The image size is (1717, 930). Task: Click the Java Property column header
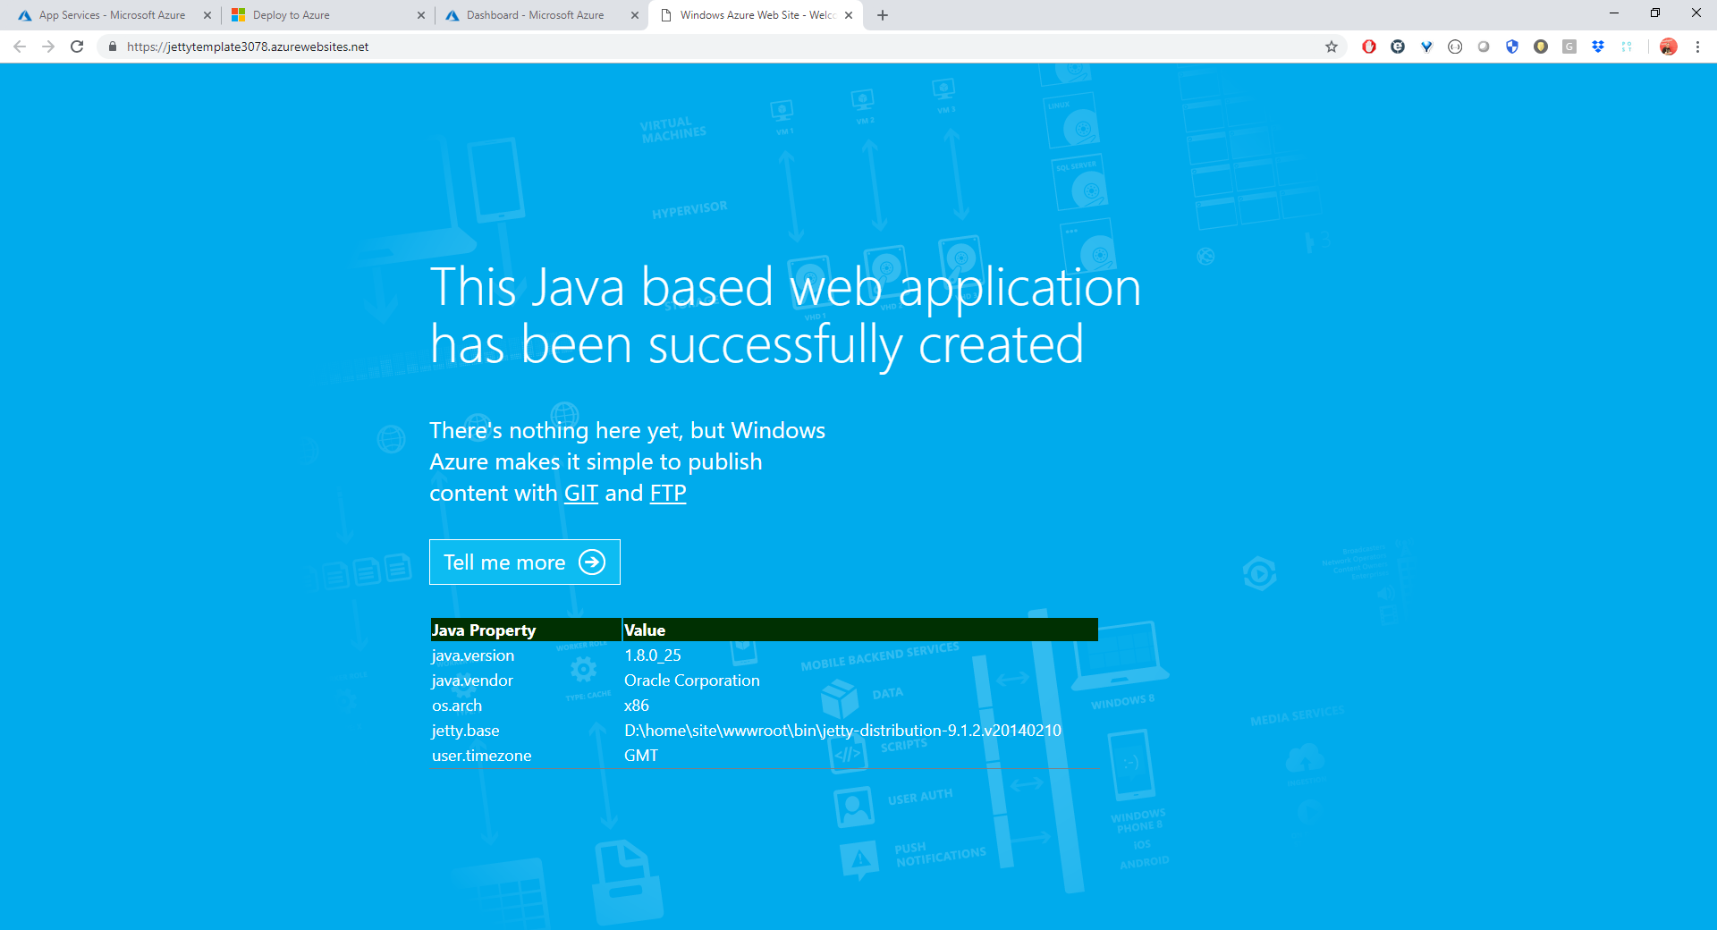coord(526,630)
